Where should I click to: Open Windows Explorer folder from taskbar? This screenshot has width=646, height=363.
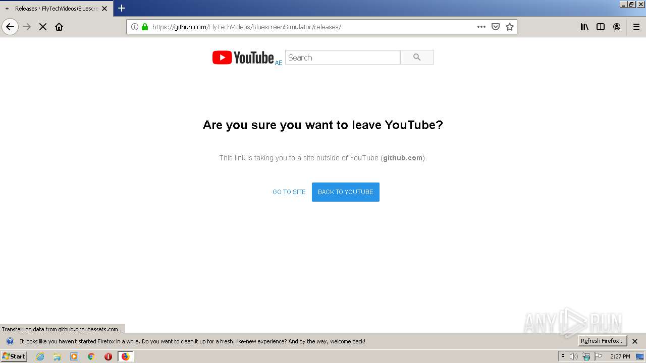click(x=57, y=356)
